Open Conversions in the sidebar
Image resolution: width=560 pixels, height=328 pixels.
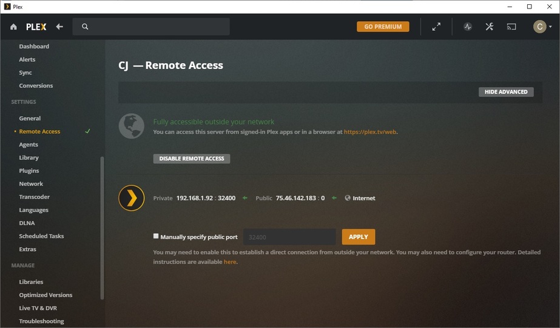(36, 86)
